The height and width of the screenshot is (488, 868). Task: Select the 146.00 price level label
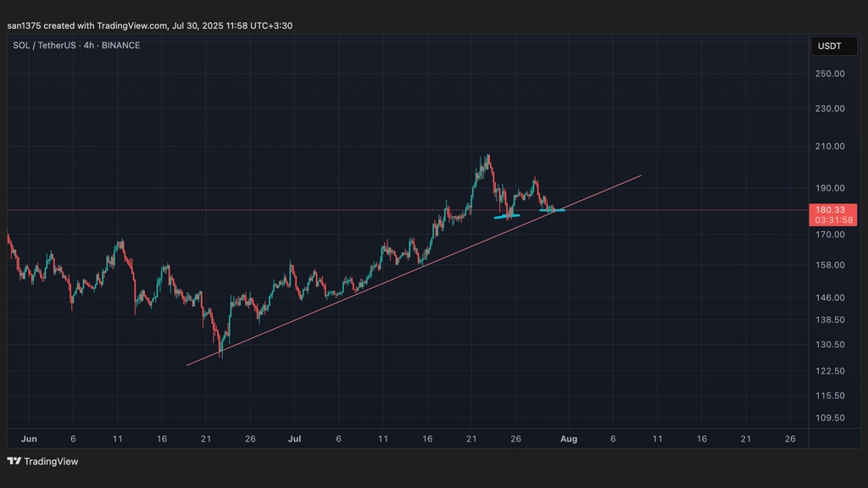pyautogui.click(x=830, y=297)
